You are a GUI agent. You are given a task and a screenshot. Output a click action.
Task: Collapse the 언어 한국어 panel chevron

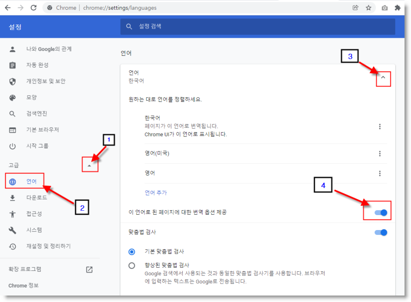click(x=383, y=78)
